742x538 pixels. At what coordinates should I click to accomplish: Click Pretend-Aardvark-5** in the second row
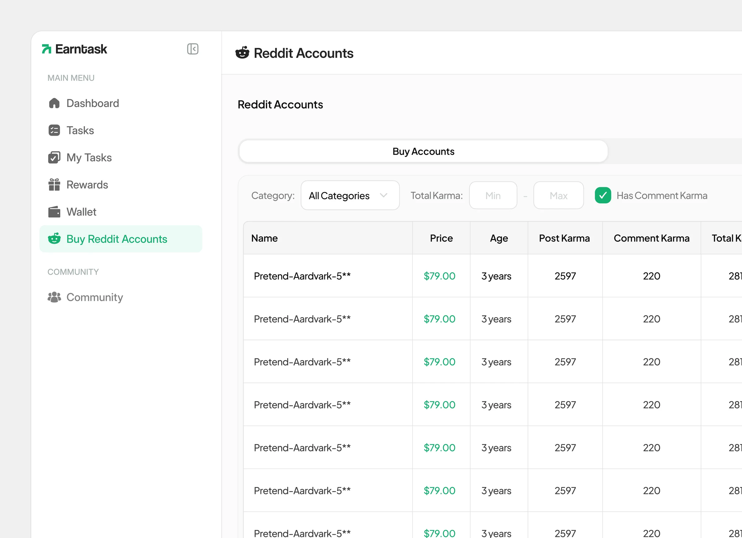(302, 319)
